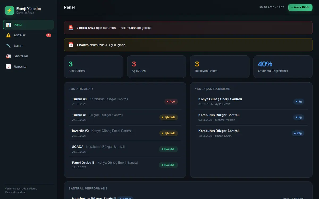This screenshot has height=199, width=319.
Task: Open the Türbin #3 fault row
Action: [x=125, y=102]
